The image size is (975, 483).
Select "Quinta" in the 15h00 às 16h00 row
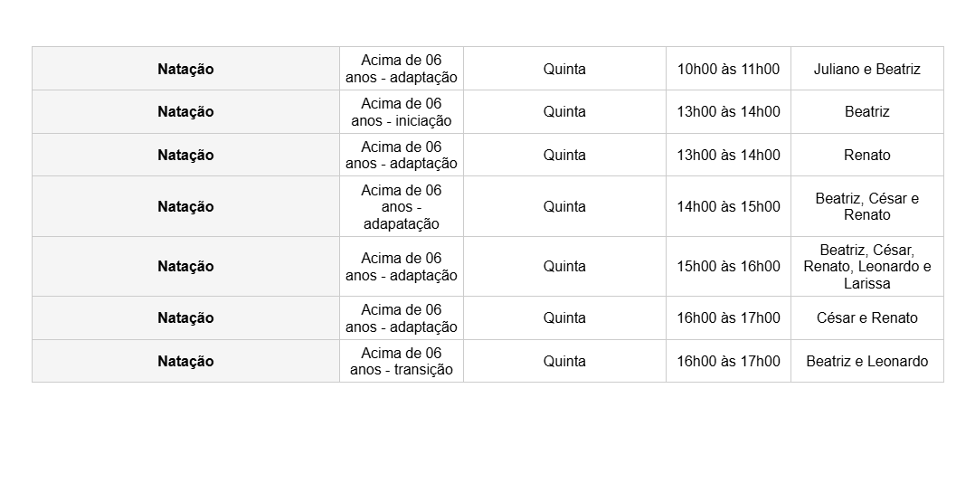tap(564, 266)
